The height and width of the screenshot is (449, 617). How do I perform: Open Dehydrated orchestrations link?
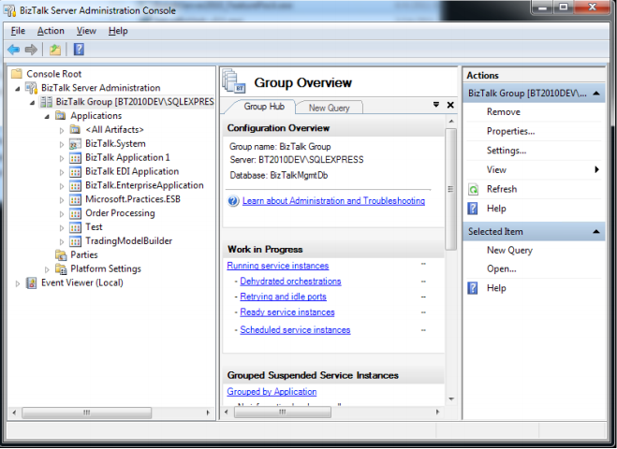(291, 282)
